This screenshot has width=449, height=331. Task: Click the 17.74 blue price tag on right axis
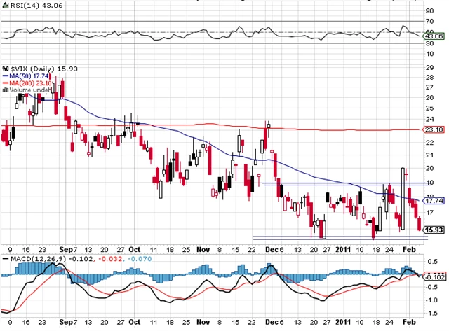click(x=434, y=201)
